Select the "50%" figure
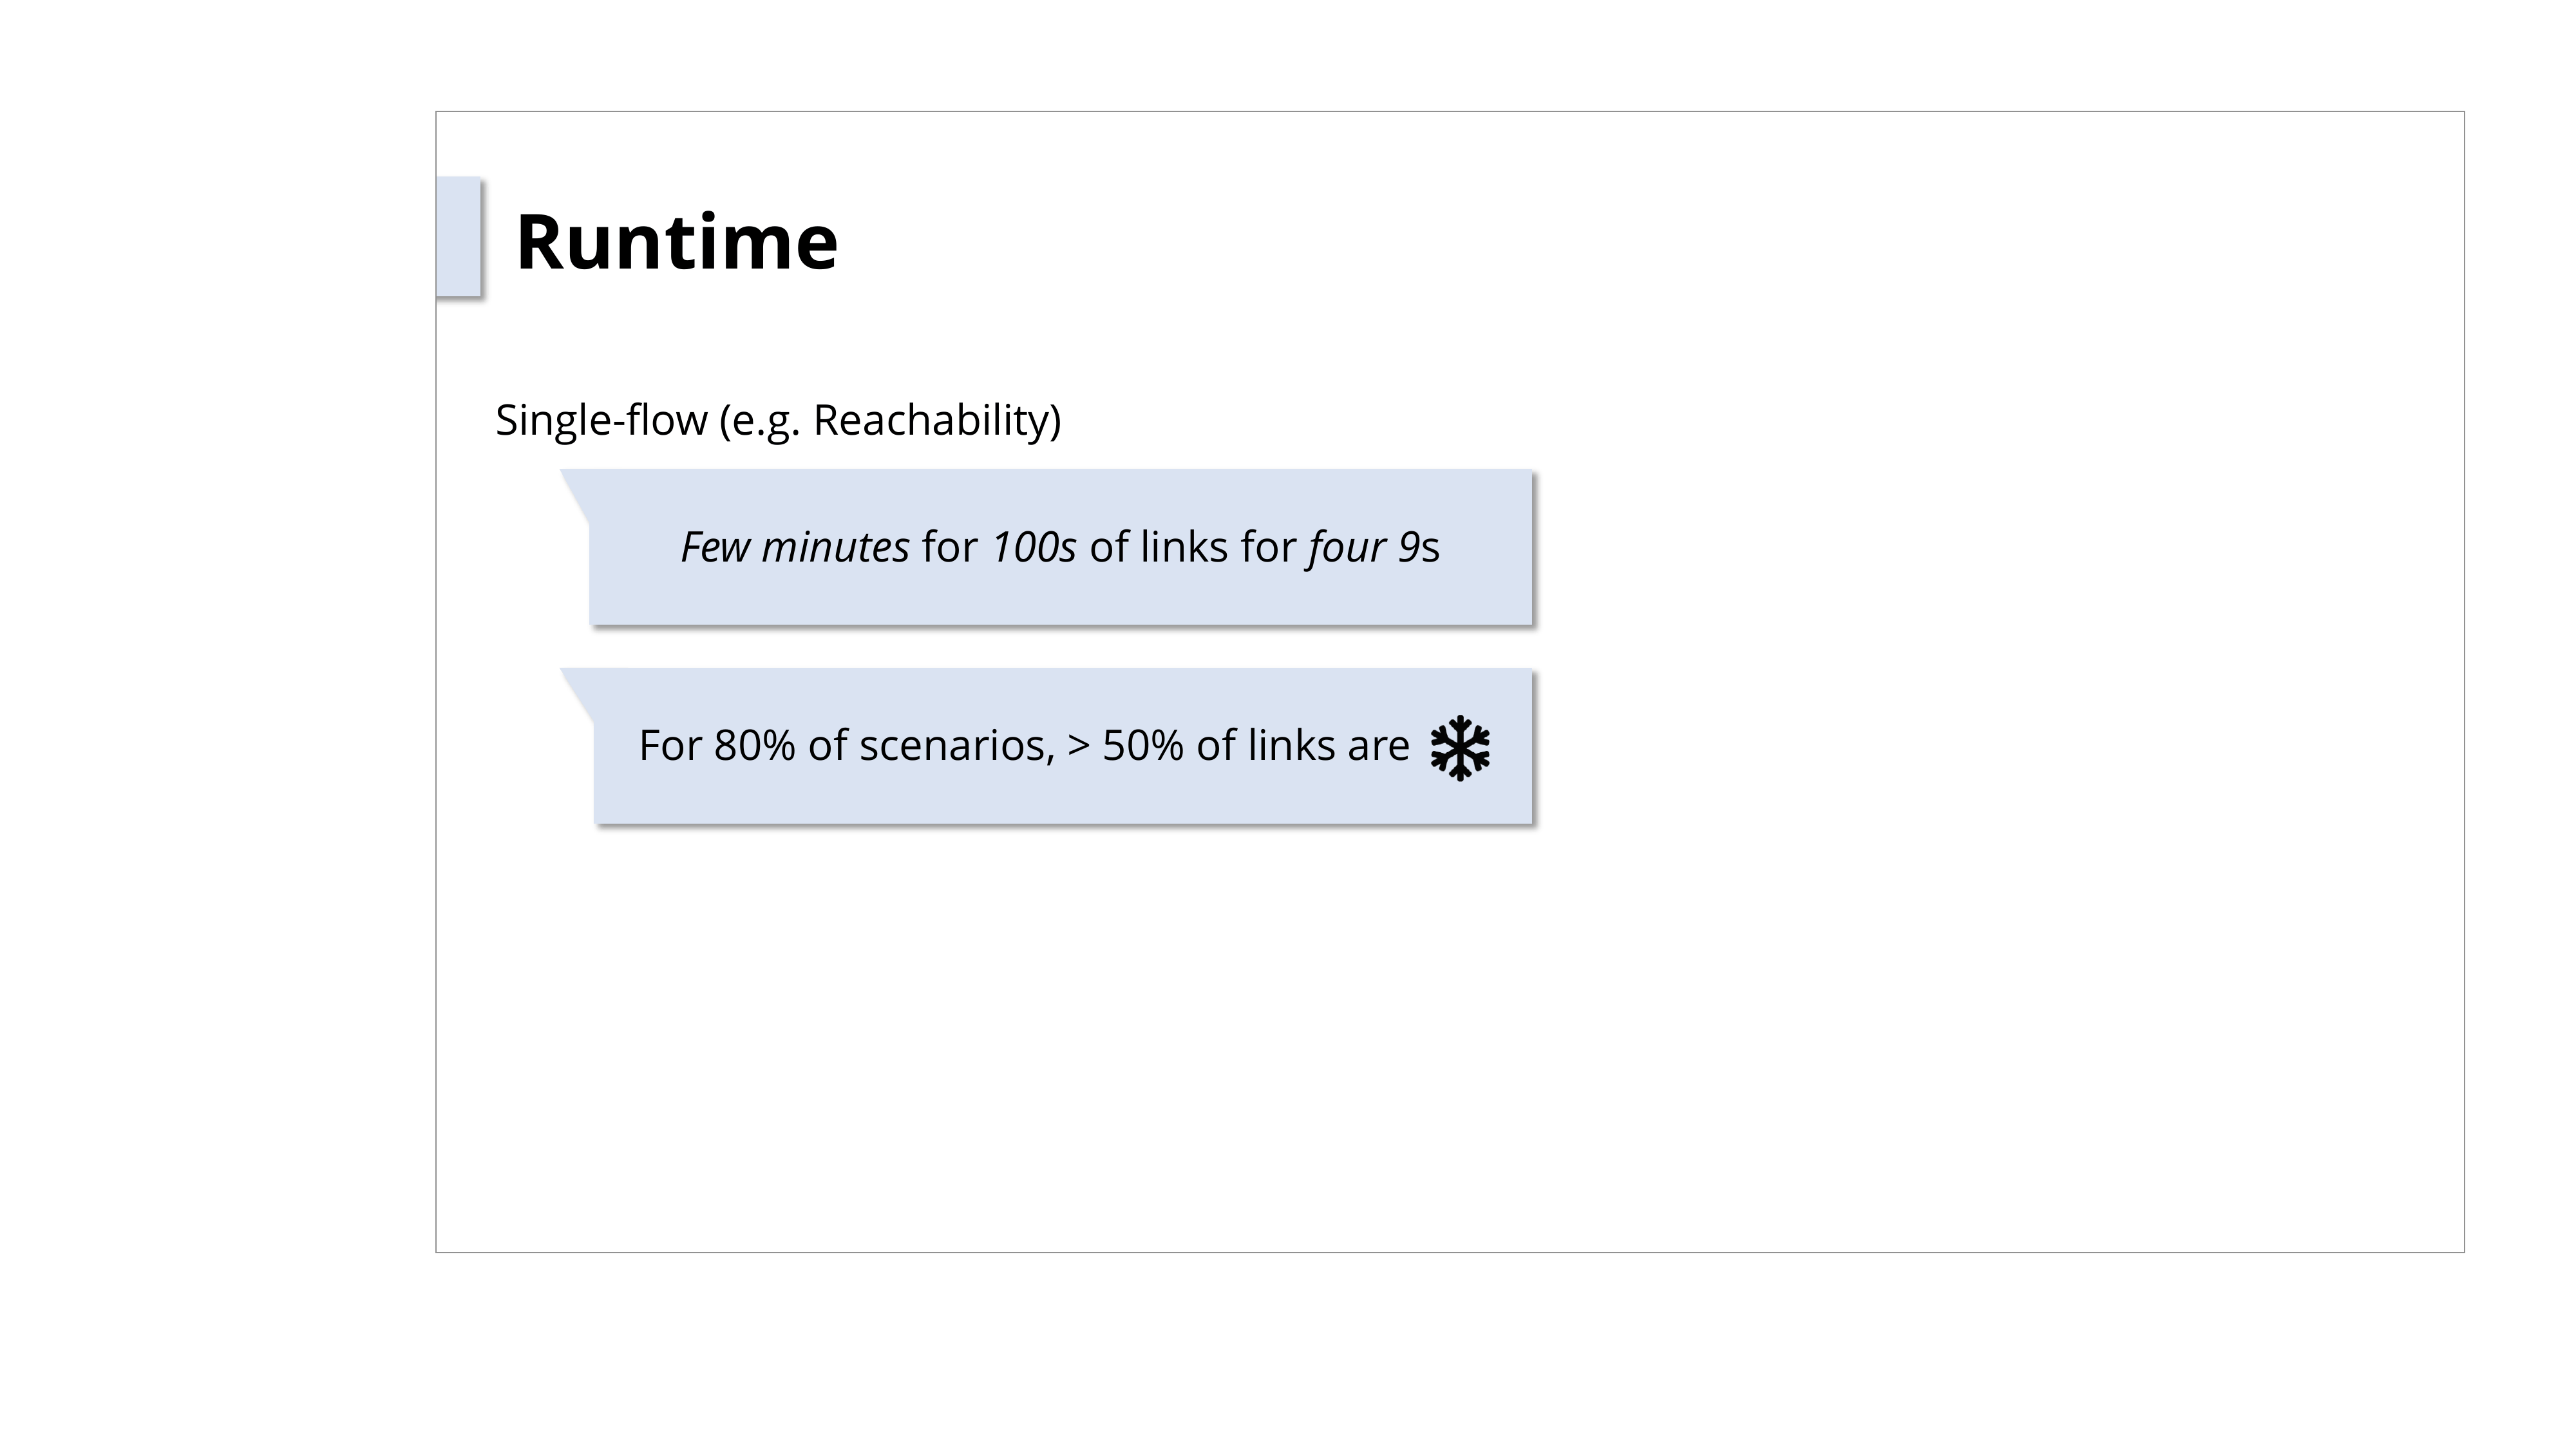2576x1449 pixels. [x=1142, y=746]
